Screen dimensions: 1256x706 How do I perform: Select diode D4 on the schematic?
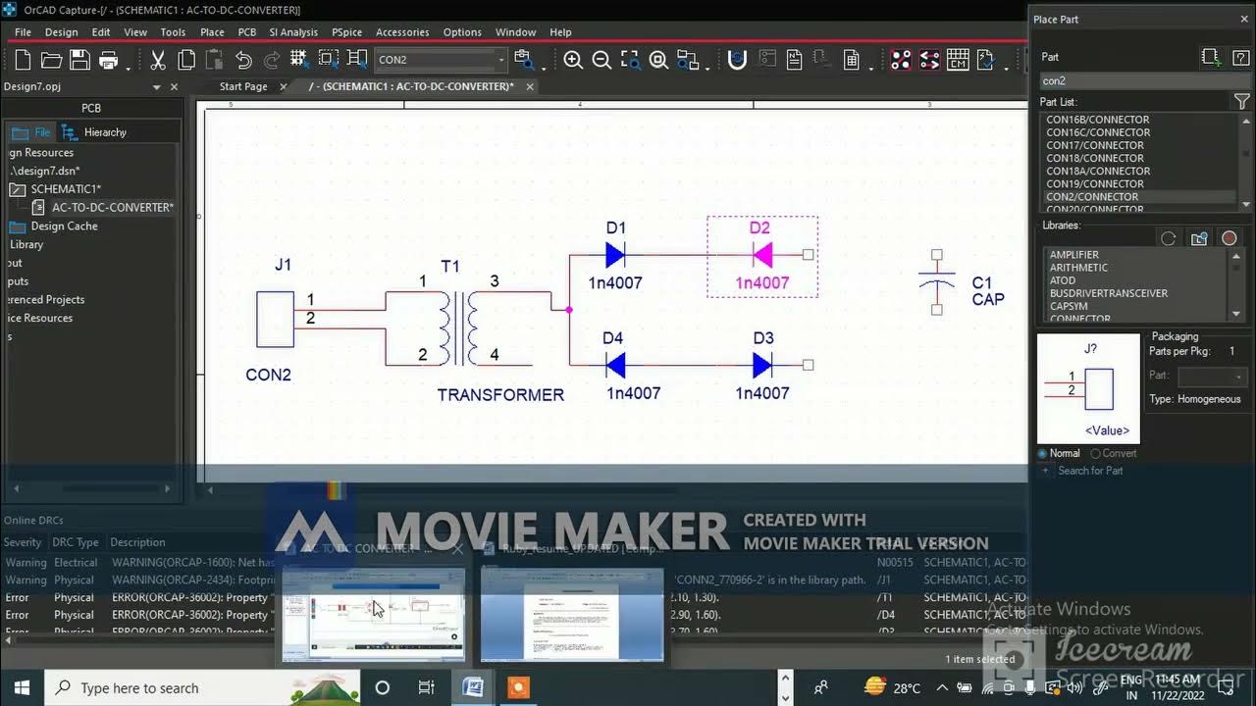click(x=615, y=366)
